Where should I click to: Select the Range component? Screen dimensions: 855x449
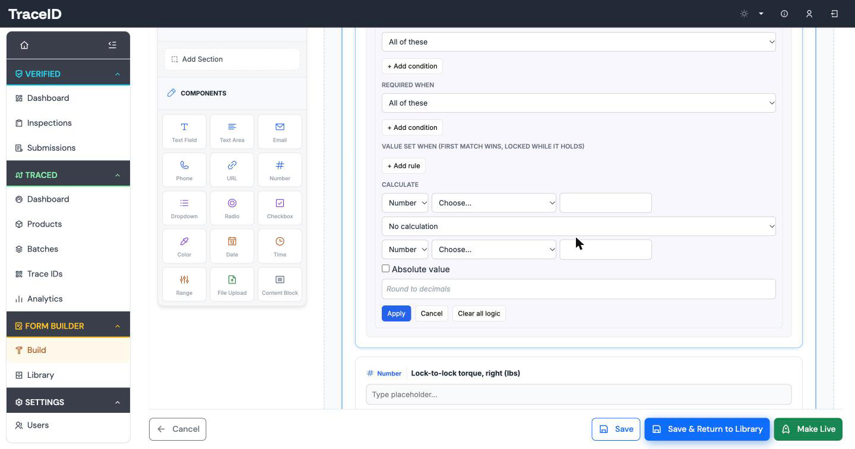pyautogui.click(x=184, y=285)
